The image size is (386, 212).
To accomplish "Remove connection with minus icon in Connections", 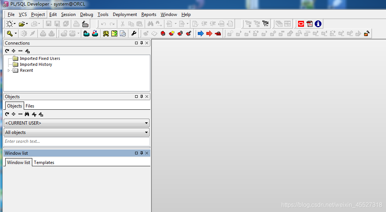I will pyautogui.click(x=20, y=51).
